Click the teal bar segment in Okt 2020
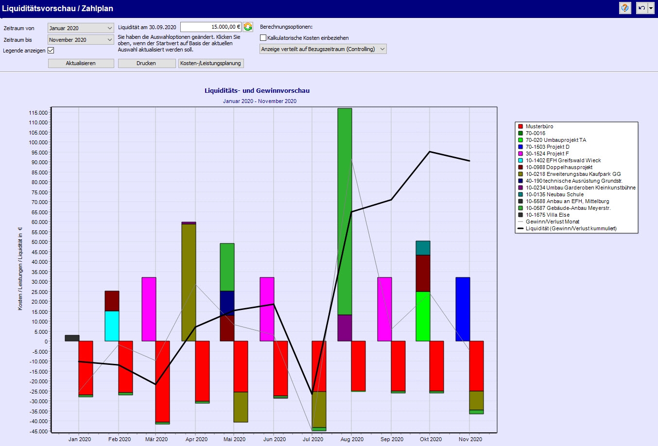658x446 pixels. pyautogui.click(x=423, y=248)
